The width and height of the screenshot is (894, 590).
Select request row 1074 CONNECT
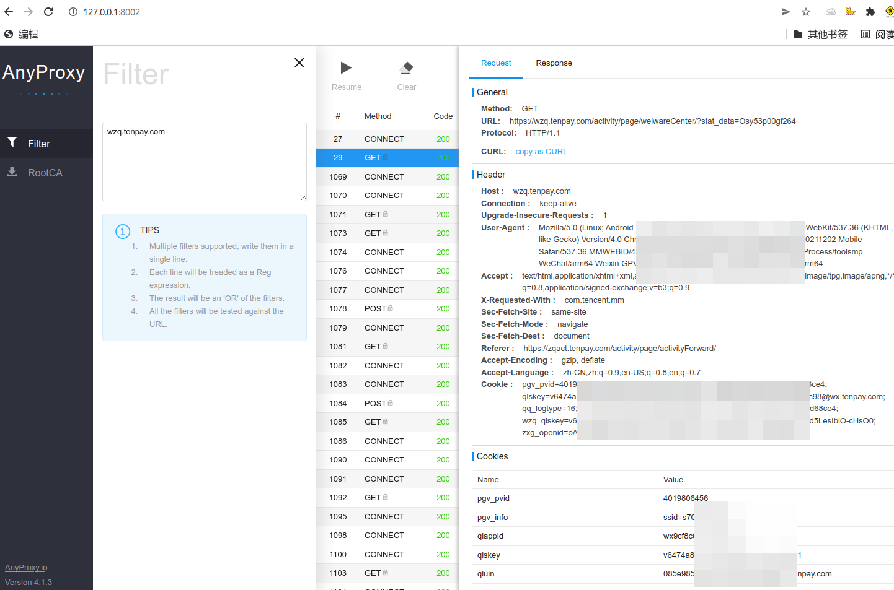387,253
